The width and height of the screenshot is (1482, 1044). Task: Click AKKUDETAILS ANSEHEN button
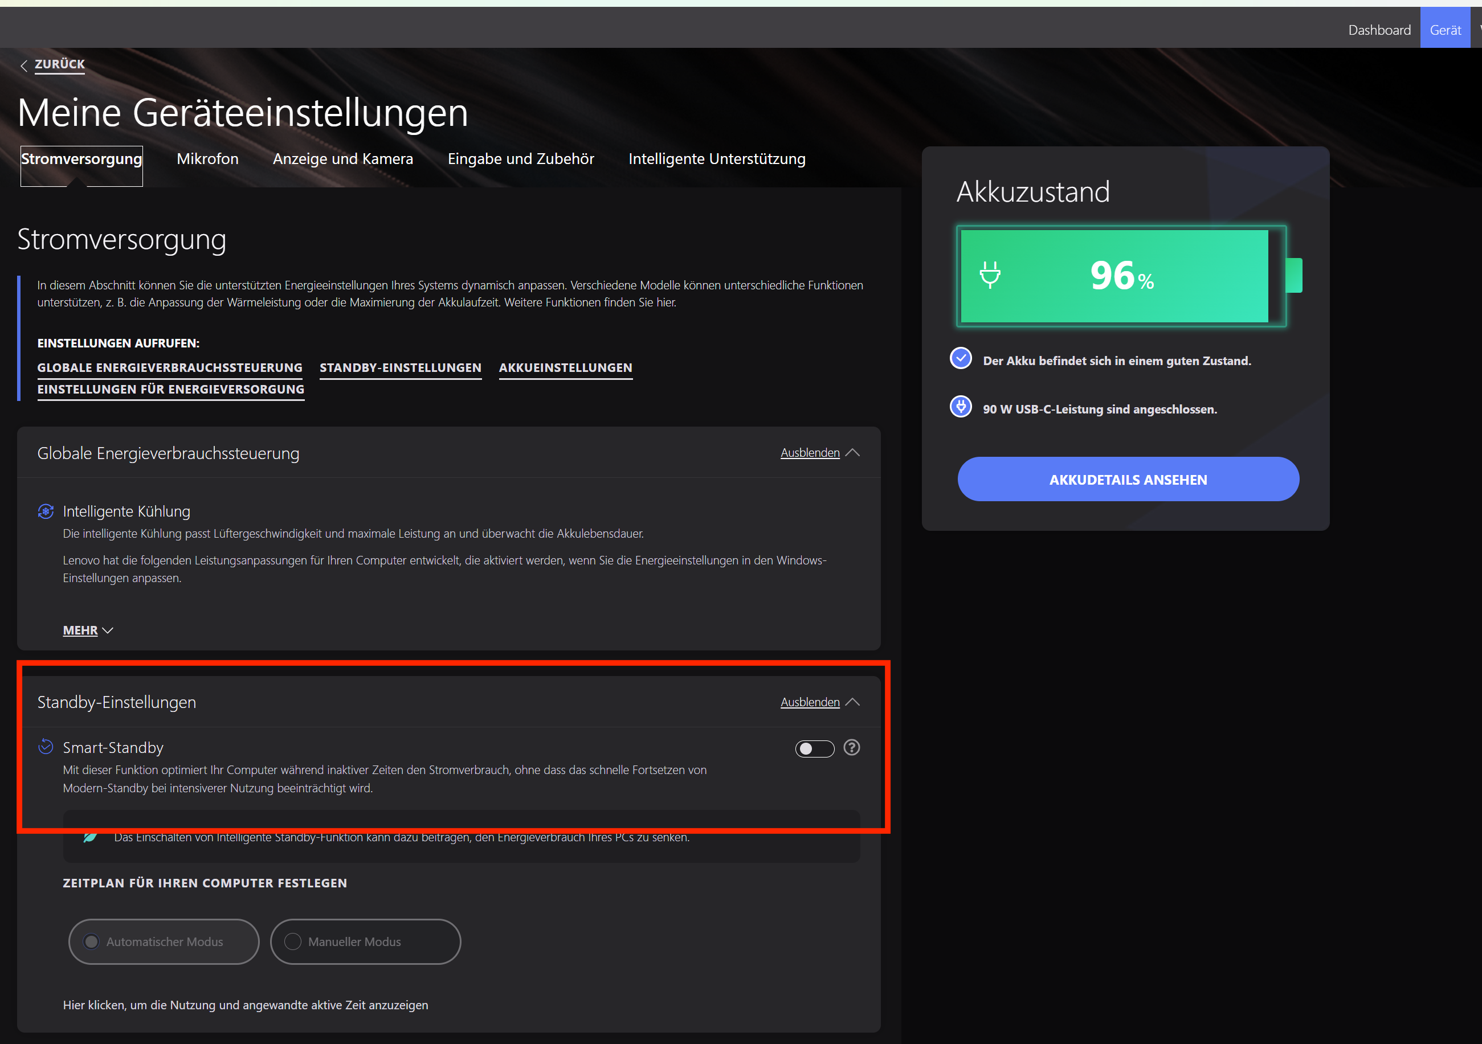coord(1128,480)
